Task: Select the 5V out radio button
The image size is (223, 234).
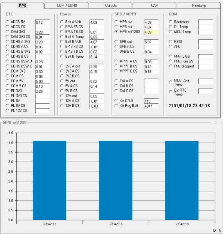Action: 62,81
